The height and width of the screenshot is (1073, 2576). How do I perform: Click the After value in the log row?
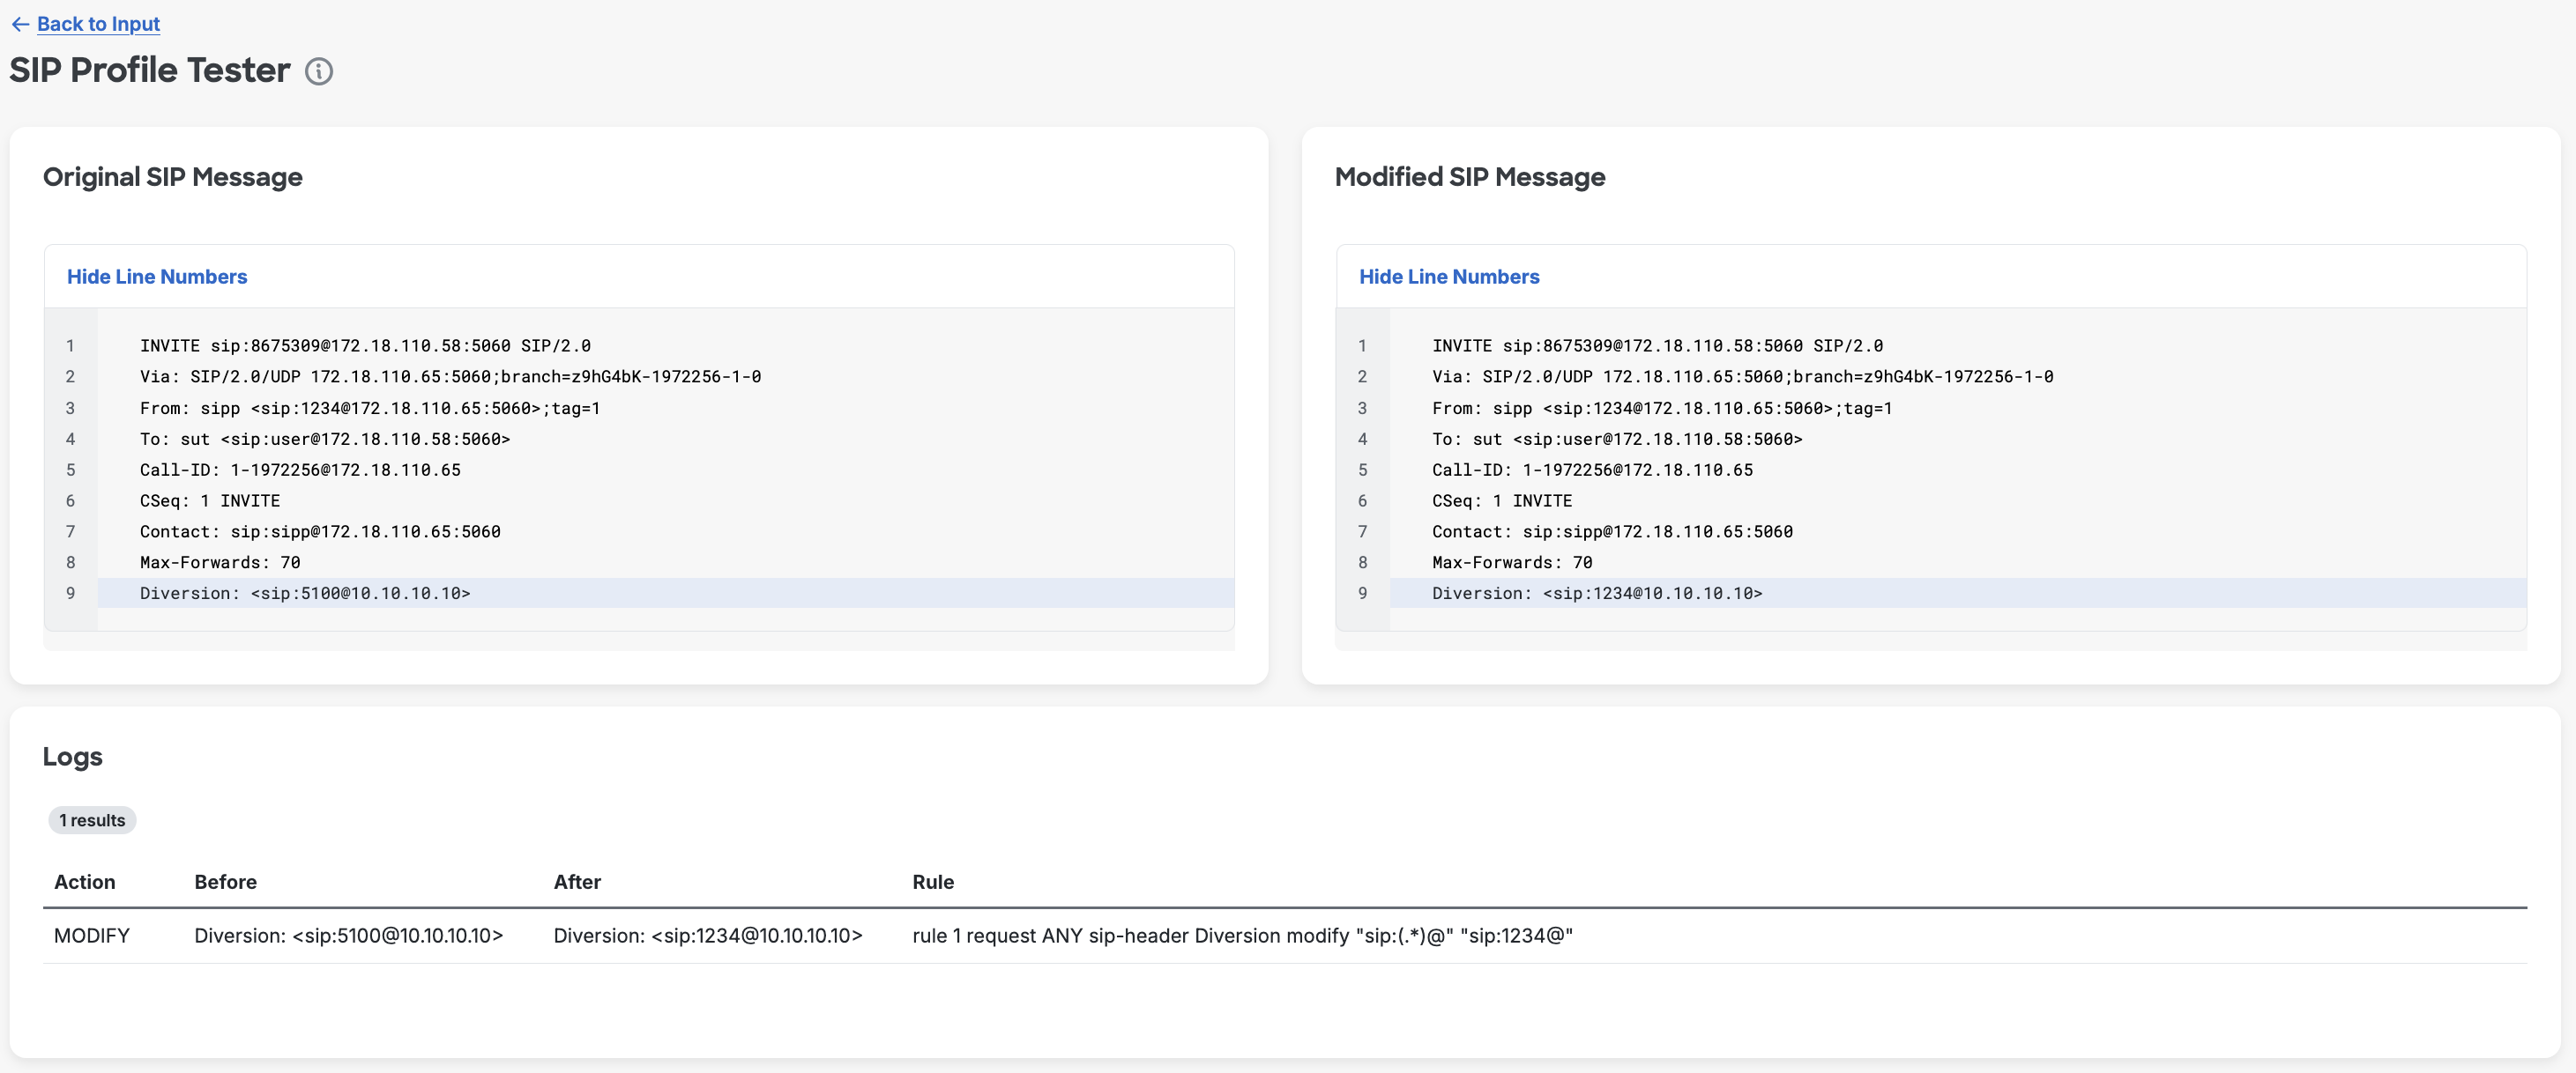pos(708,936)
